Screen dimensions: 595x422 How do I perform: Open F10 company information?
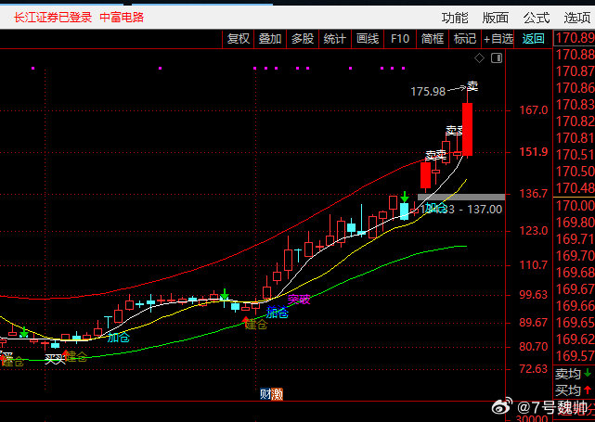(400, 39)
